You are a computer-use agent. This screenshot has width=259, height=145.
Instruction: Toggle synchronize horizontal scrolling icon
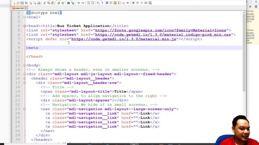tap(93, 3)
